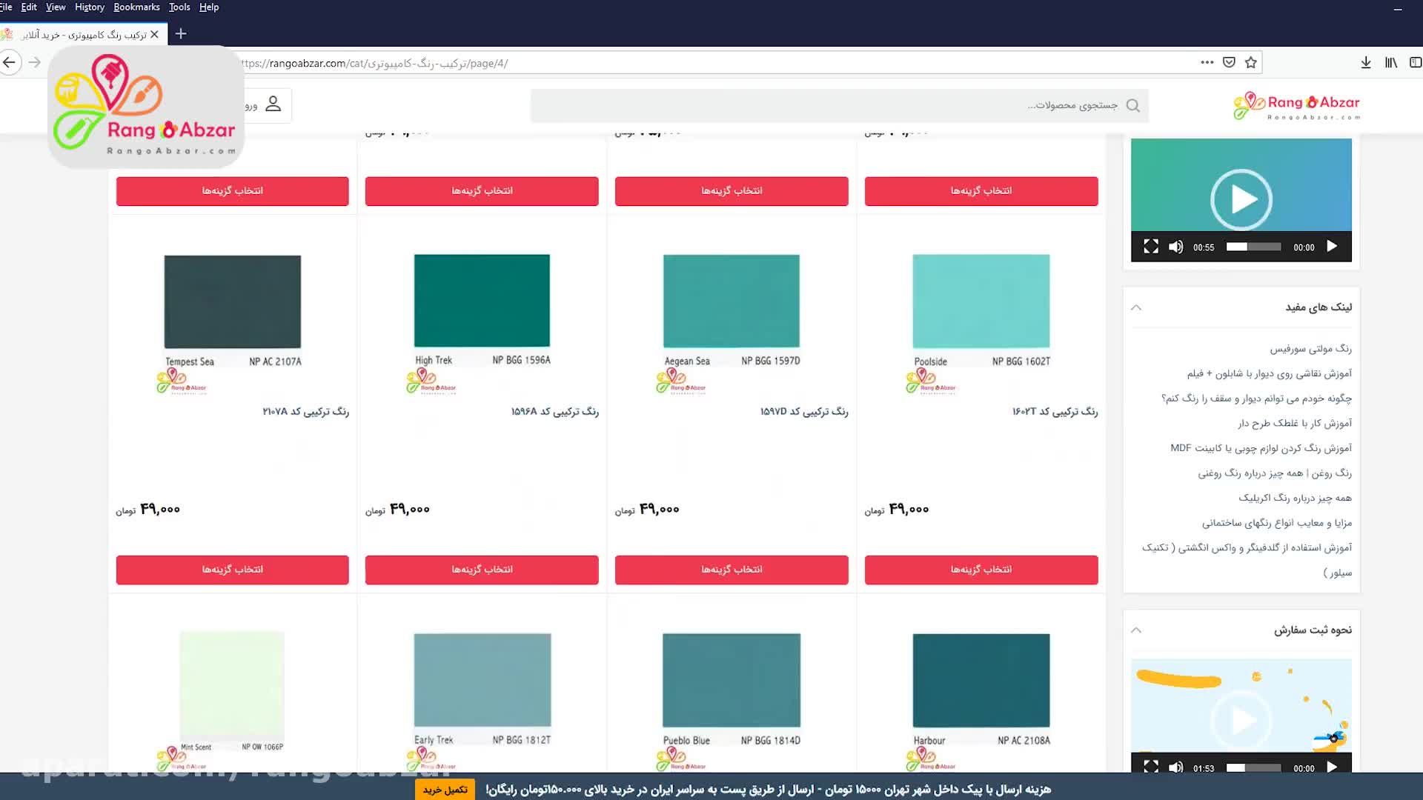Click the High Trek teal color swatch
Viewport: 1423px width, 800px height.
tap(482, 301)
